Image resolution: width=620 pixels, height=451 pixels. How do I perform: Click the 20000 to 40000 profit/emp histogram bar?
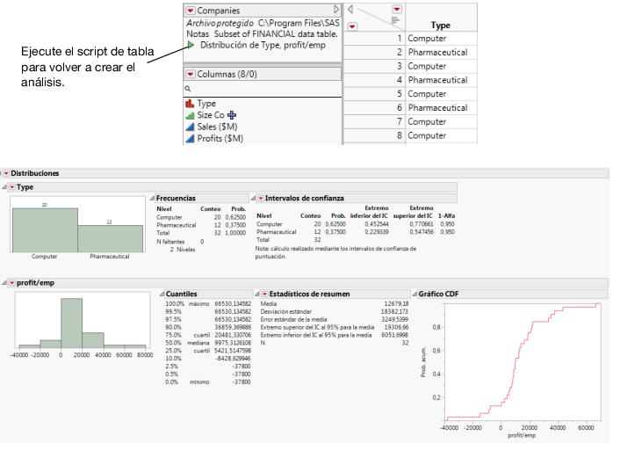pyautogui.click(x=93, y=340)
